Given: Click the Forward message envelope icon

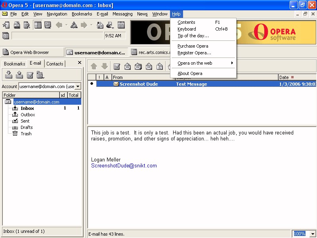Looking at the screenshot, I should pyautogui.click(x=149, y=66).
